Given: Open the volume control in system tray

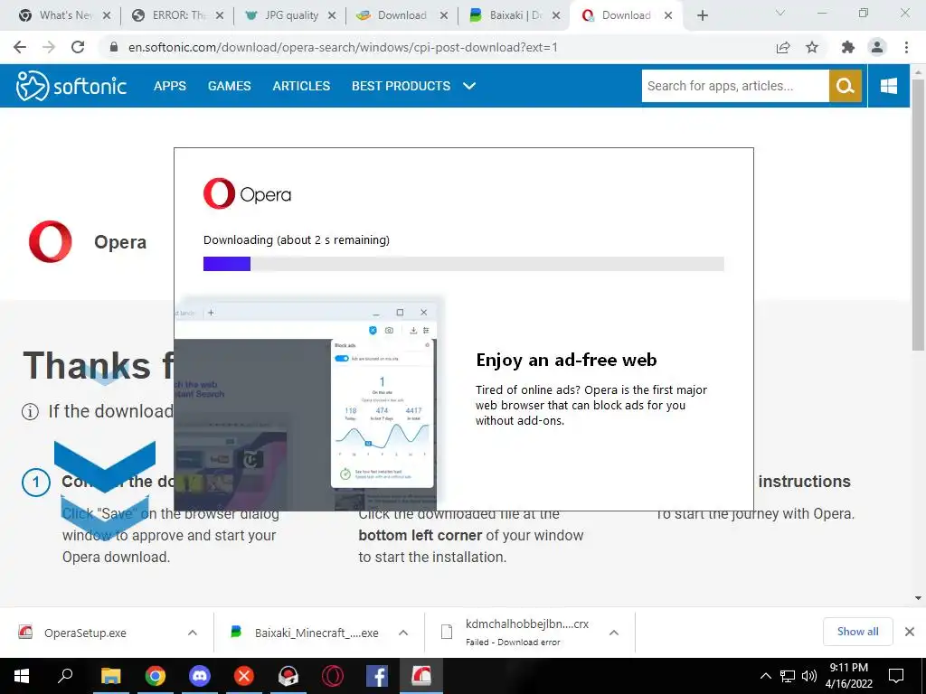Looking at the screenshot, I should (809, 676).
